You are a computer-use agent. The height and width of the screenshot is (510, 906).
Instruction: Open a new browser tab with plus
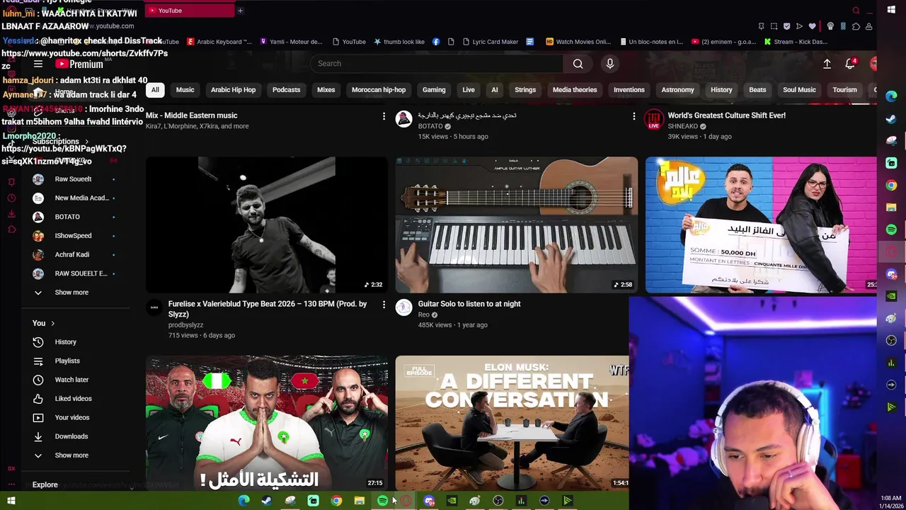pos(240,11)
